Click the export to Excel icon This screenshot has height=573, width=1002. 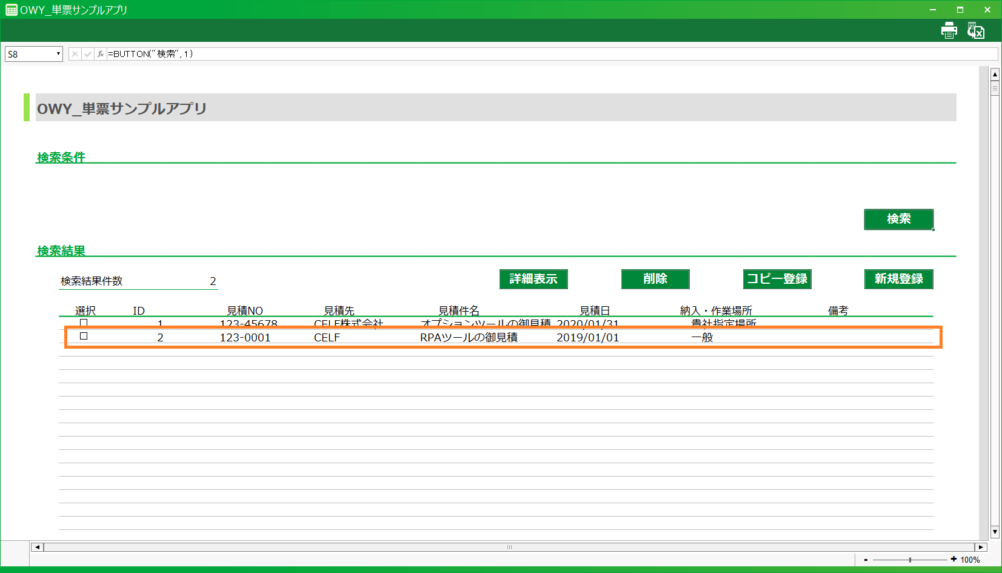975,30
